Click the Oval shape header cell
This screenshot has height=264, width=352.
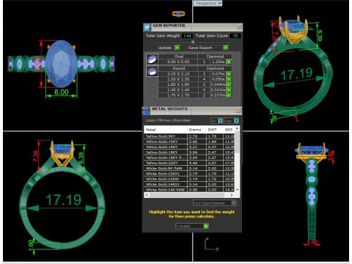(178, 56)
